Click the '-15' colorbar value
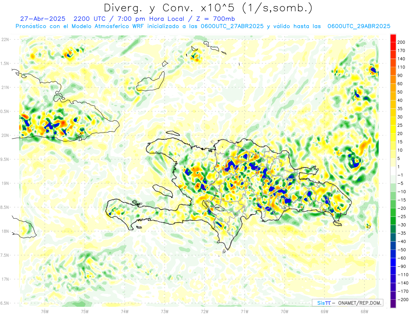Screen dimensions: 409x316 pyautogui.click(x=401, y=200)
